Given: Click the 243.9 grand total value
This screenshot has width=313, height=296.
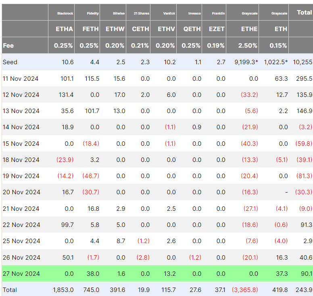Looking at the screenshot, I should click(304, 290).
